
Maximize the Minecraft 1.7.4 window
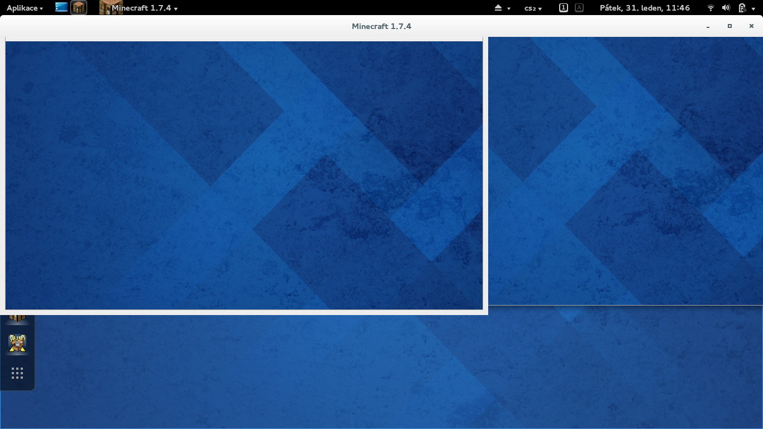729,26
